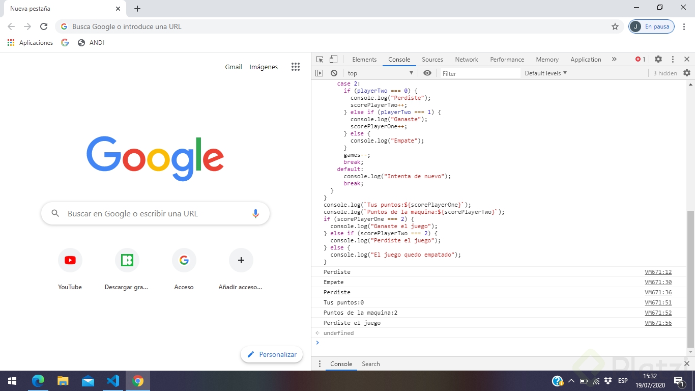
Task: Select the Console drawer tab
Action: pyautogui.click(x=341, y=364)
